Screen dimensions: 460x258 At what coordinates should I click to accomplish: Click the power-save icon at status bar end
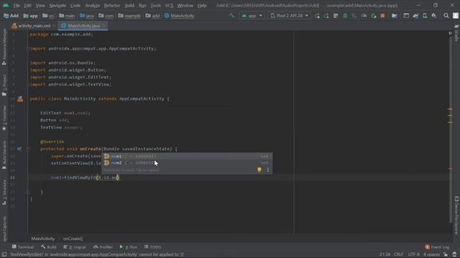click(x=454, y=254)
